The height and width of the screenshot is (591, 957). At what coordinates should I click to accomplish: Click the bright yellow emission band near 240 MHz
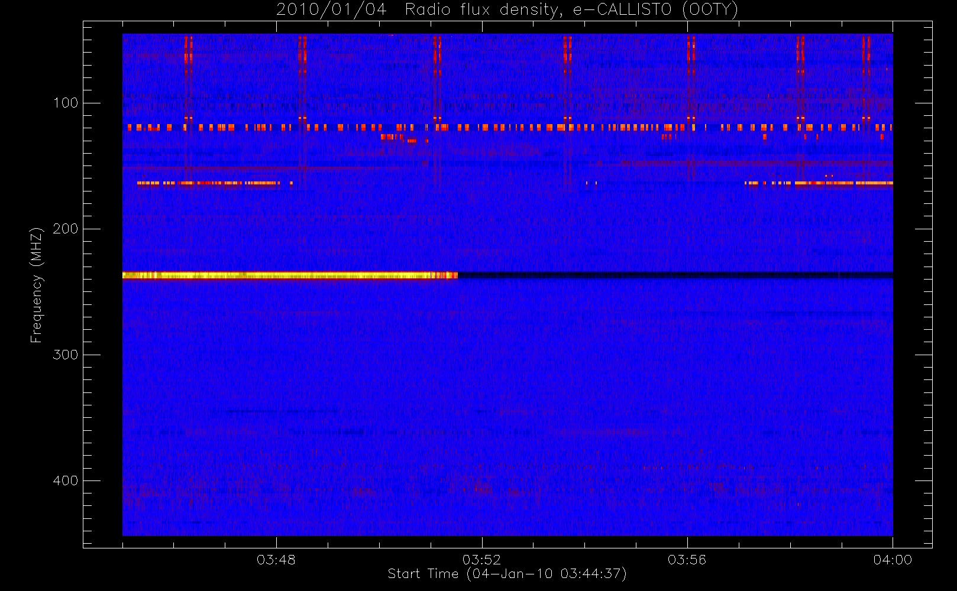point(290,275)
